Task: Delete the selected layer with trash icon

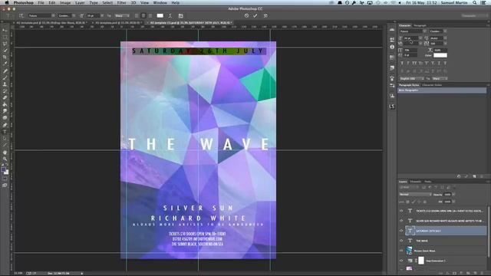Action: click(x=481, y=273)
